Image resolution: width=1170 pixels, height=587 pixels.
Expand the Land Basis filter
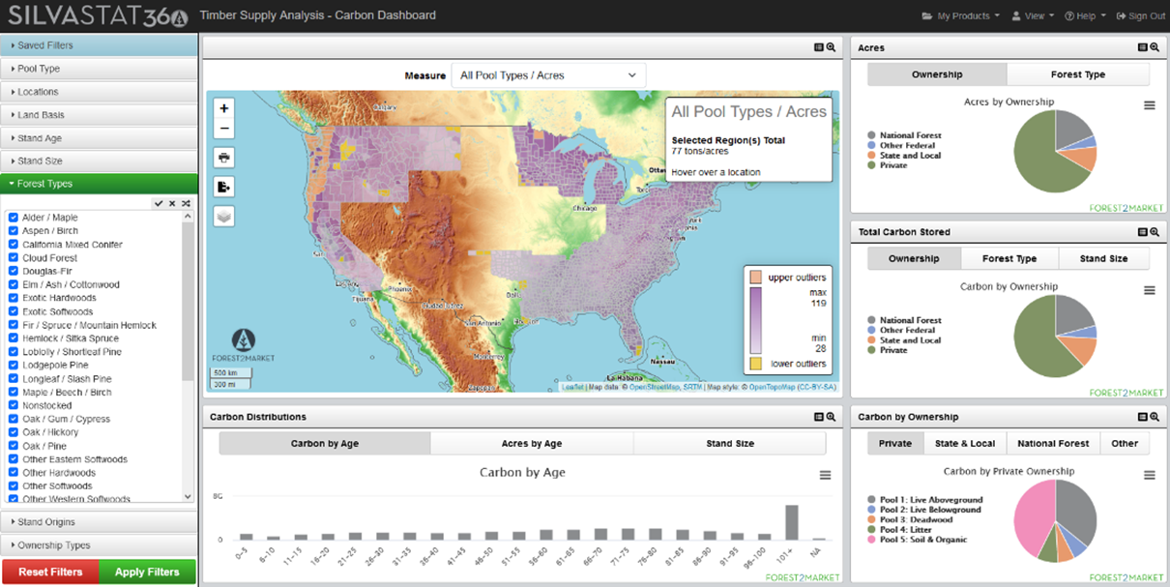click(99, 115)
